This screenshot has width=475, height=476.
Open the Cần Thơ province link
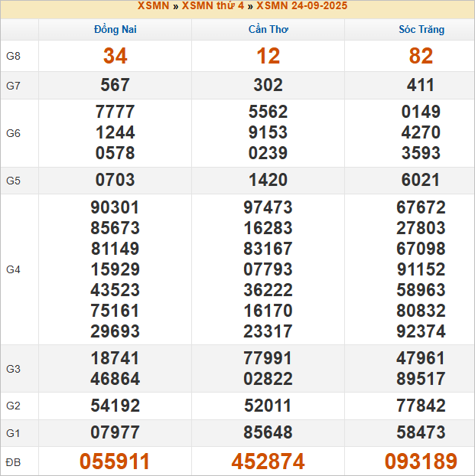pyautogui.click(x=268, y=30)
